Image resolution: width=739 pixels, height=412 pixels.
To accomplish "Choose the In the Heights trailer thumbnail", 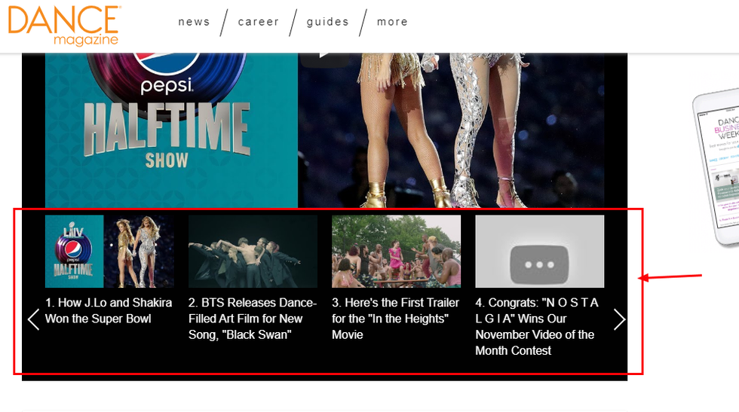I will 396,251.
